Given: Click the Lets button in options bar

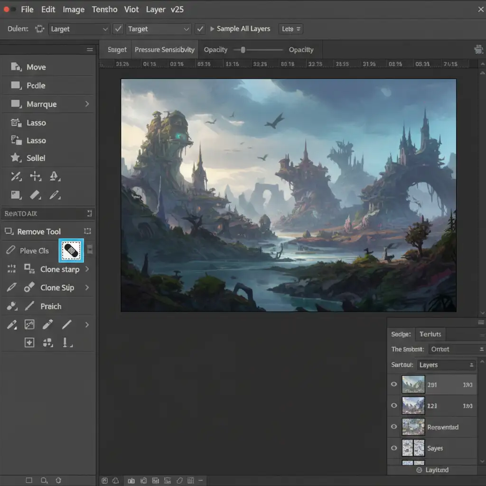Looking at the screenshot, I should coord(290,29).
